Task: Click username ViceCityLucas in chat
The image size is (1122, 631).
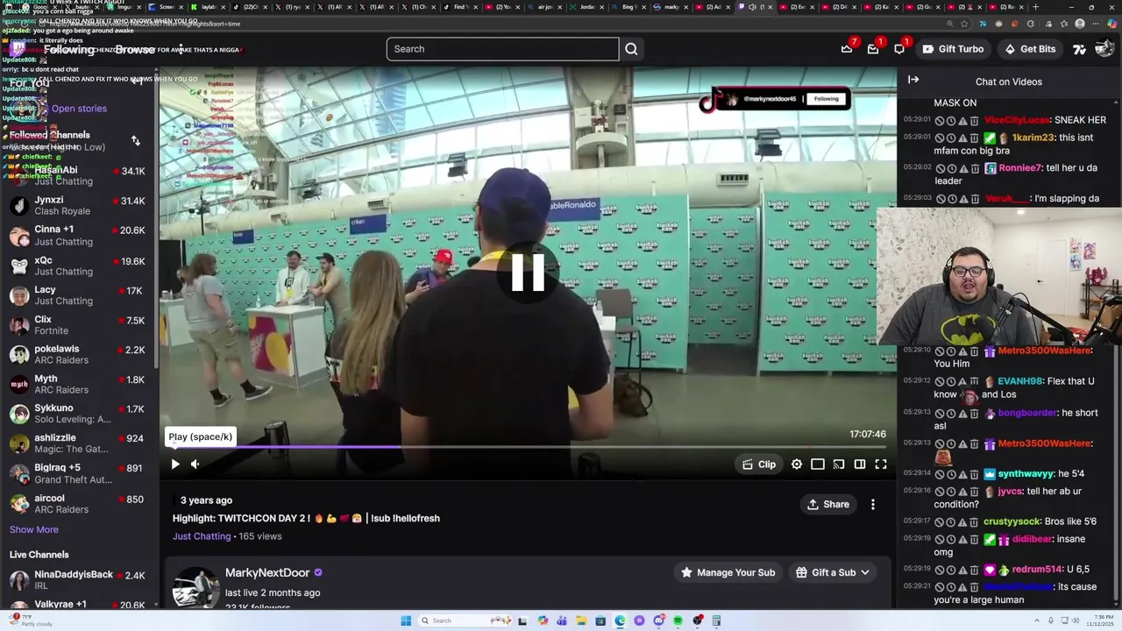Action: [x=1016, y=120]
